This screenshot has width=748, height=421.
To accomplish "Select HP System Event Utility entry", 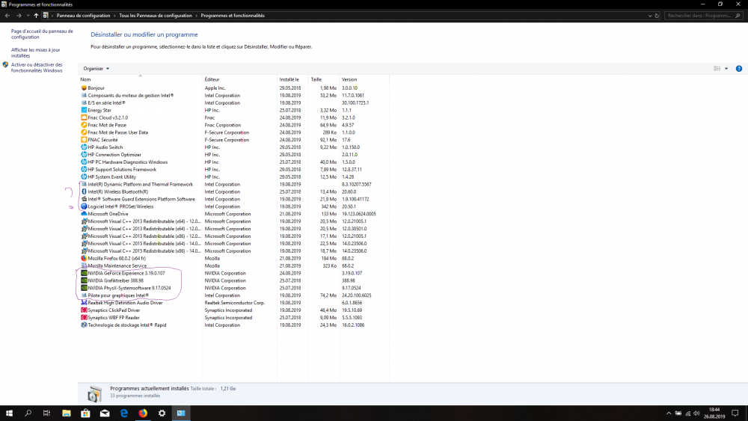I will pos(233,177).
